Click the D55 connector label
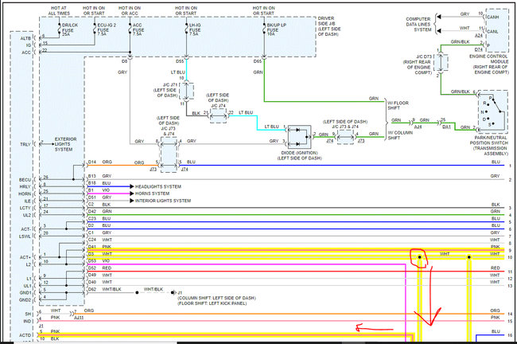517x344 pixels. 180,61
